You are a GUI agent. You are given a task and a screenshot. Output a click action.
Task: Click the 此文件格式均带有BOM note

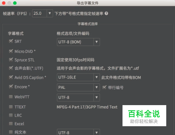pos(121,77)
